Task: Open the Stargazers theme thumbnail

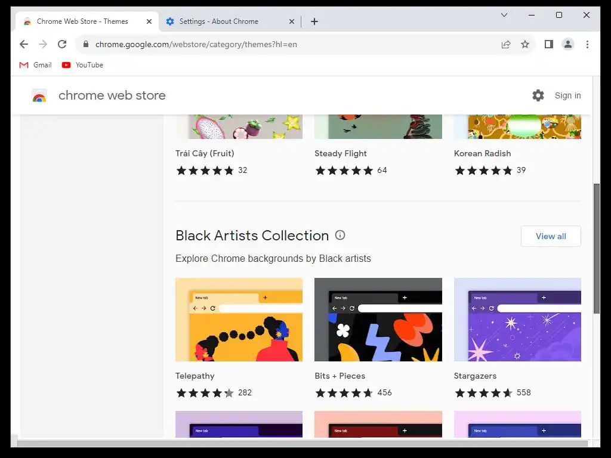Action: click(517, 320)
